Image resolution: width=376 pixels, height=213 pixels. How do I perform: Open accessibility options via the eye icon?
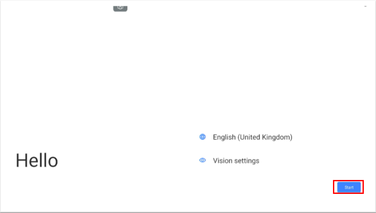point(202,160)
